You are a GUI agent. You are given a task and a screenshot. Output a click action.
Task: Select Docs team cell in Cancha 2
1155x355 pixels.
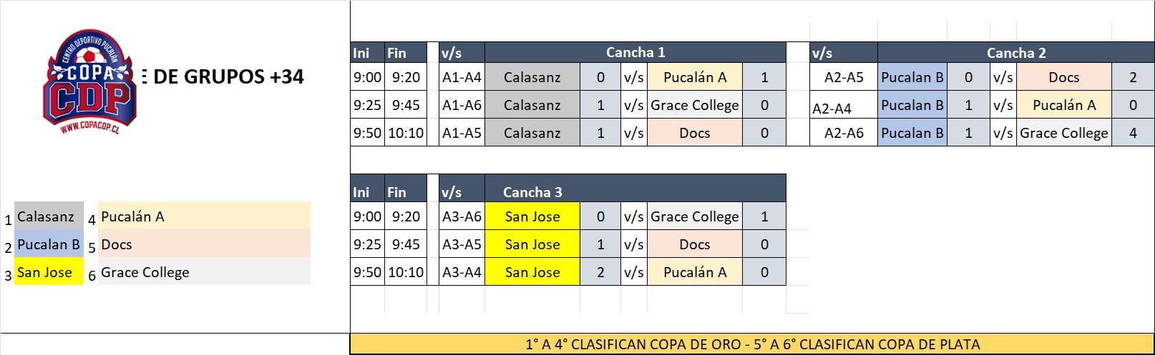click(1064, 77)
